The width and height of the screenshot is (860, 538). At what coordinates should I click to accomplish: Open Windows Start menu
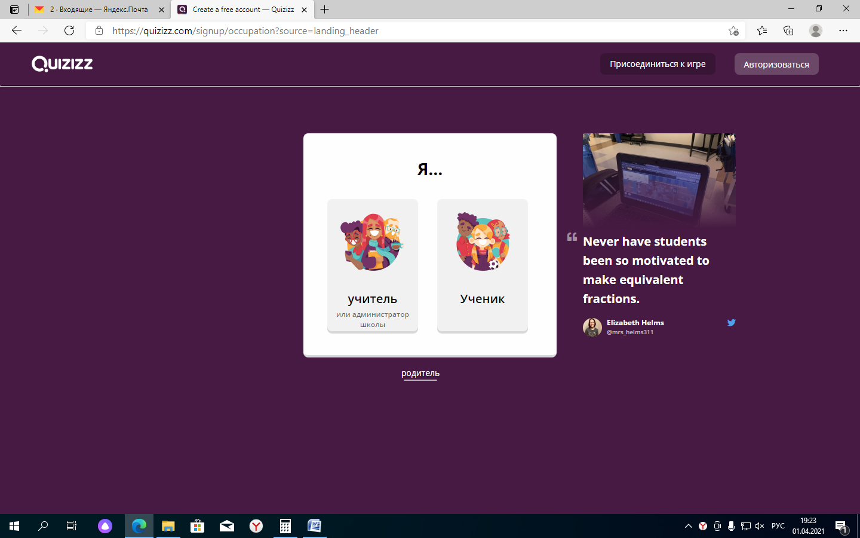click(14, 526)
